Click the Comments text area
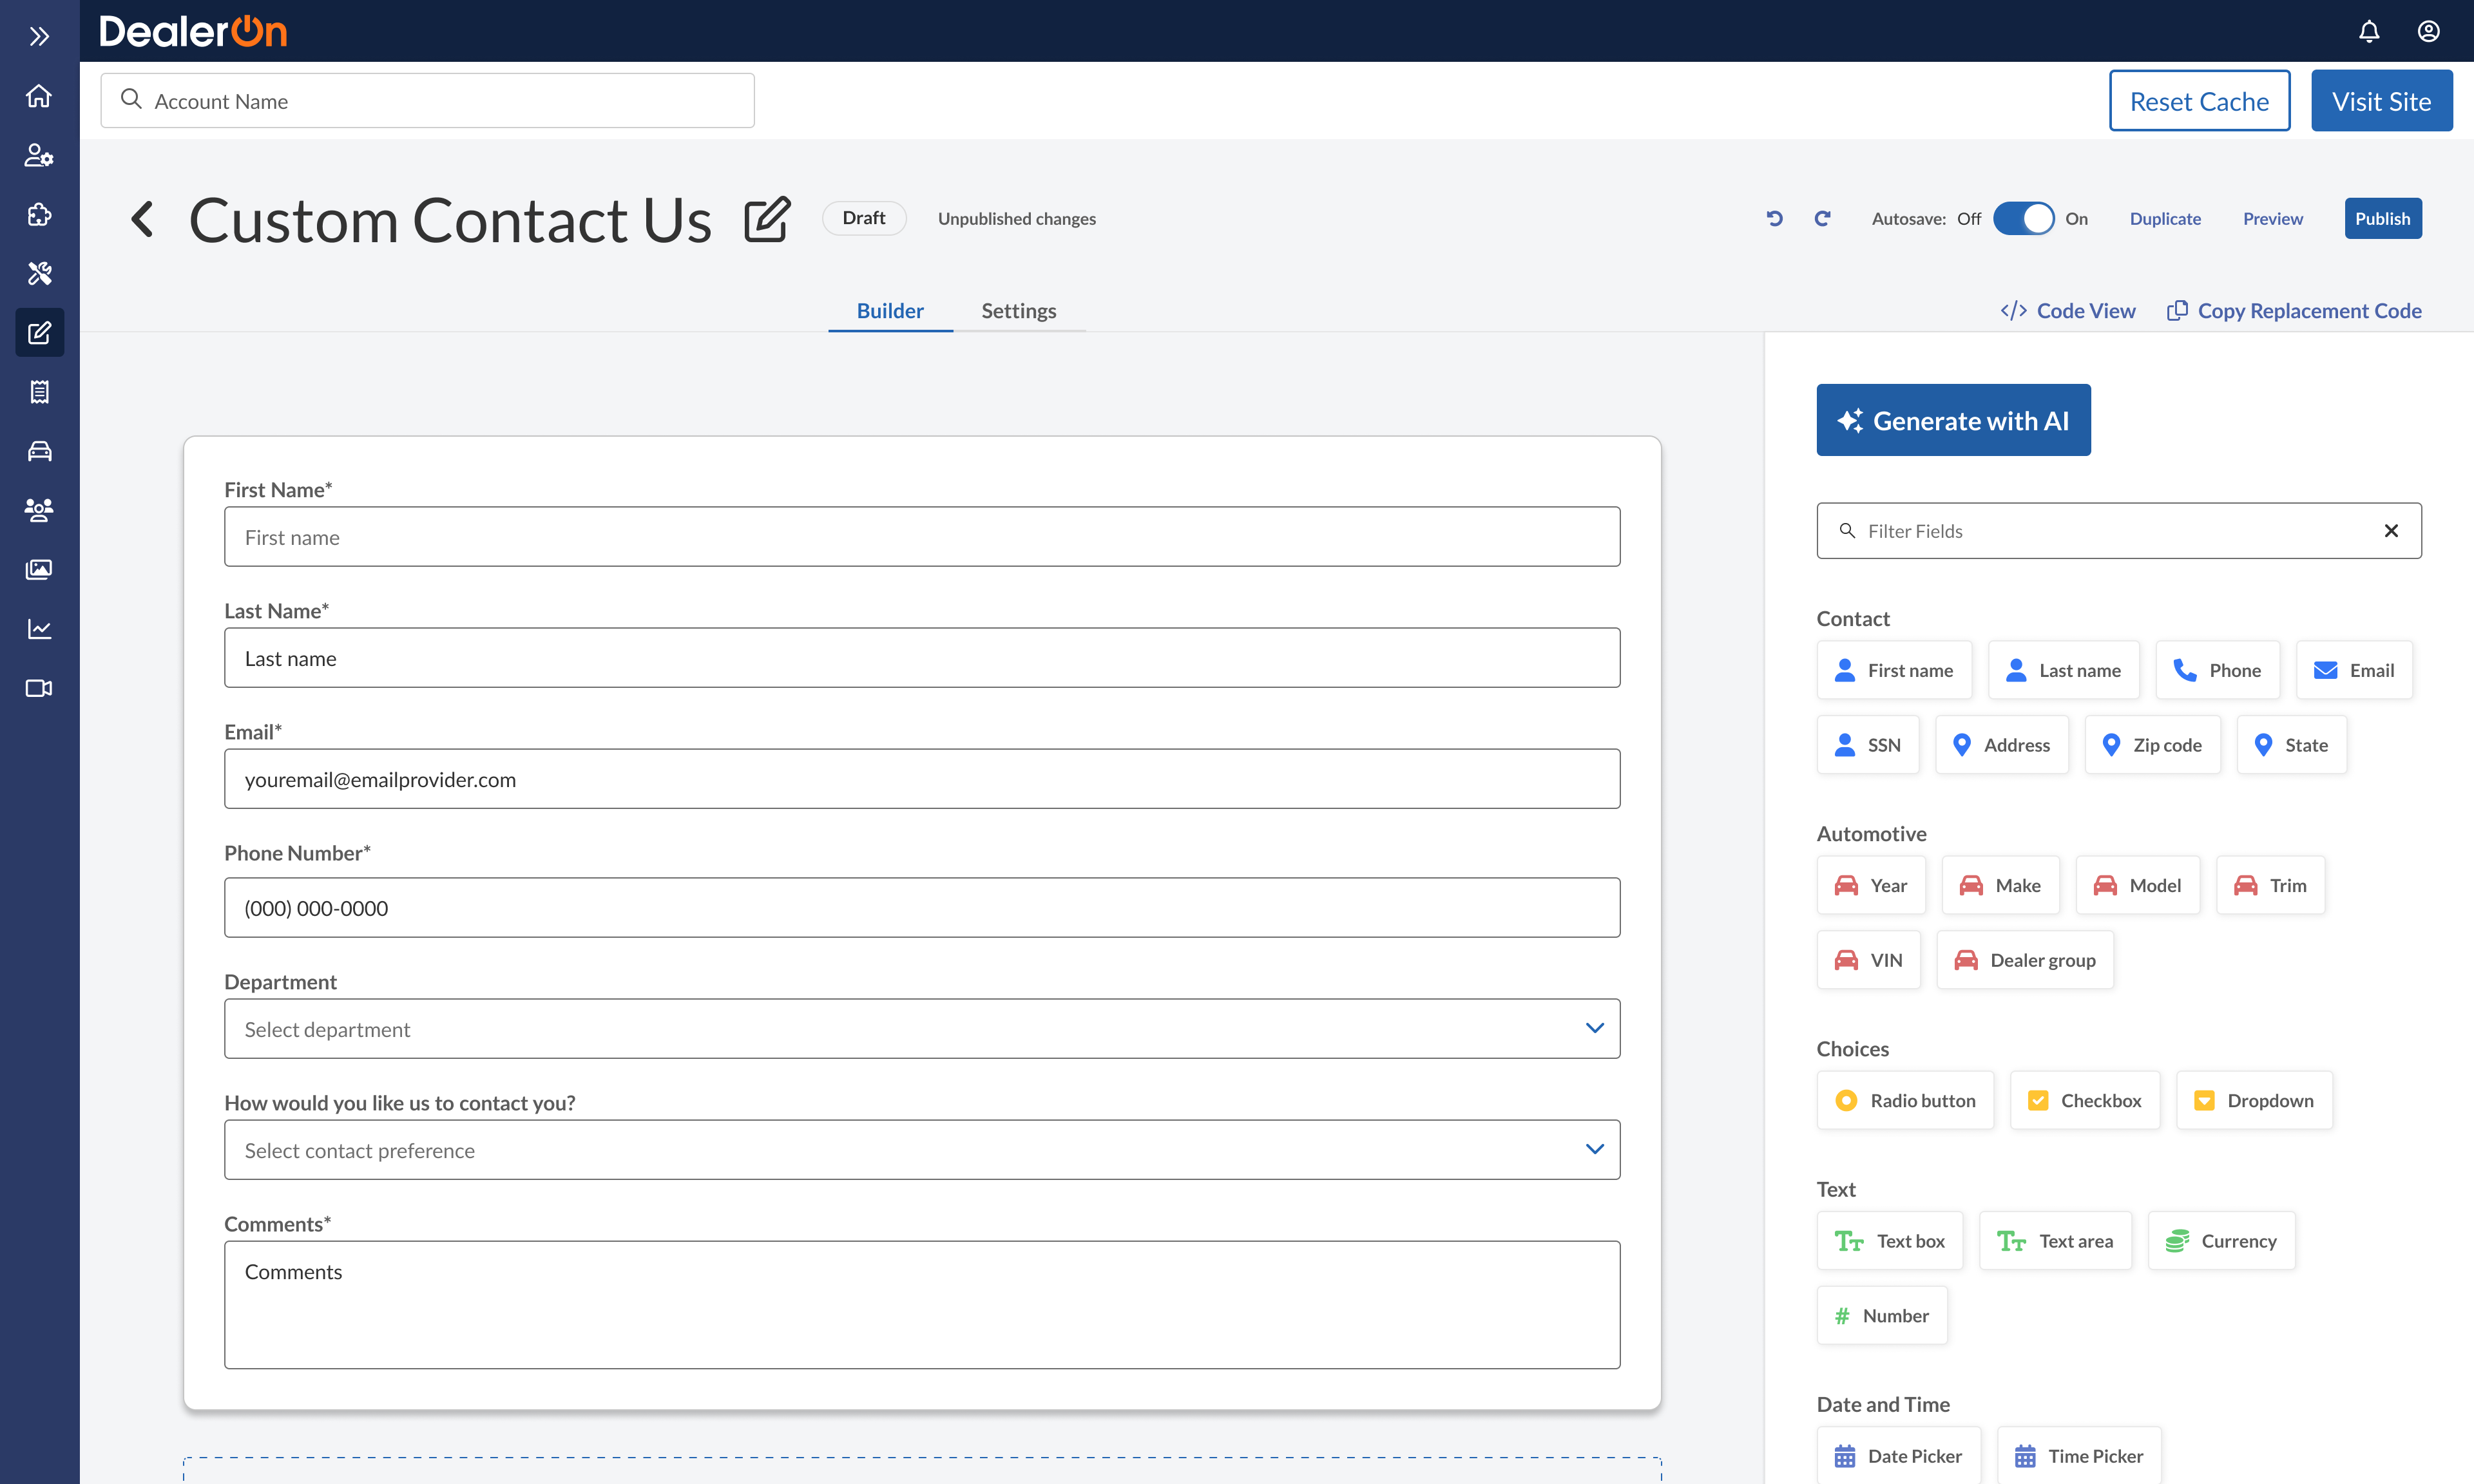Viewport: 2474px width, 1484px height. pyautogui.click(x=922, y=1304)
